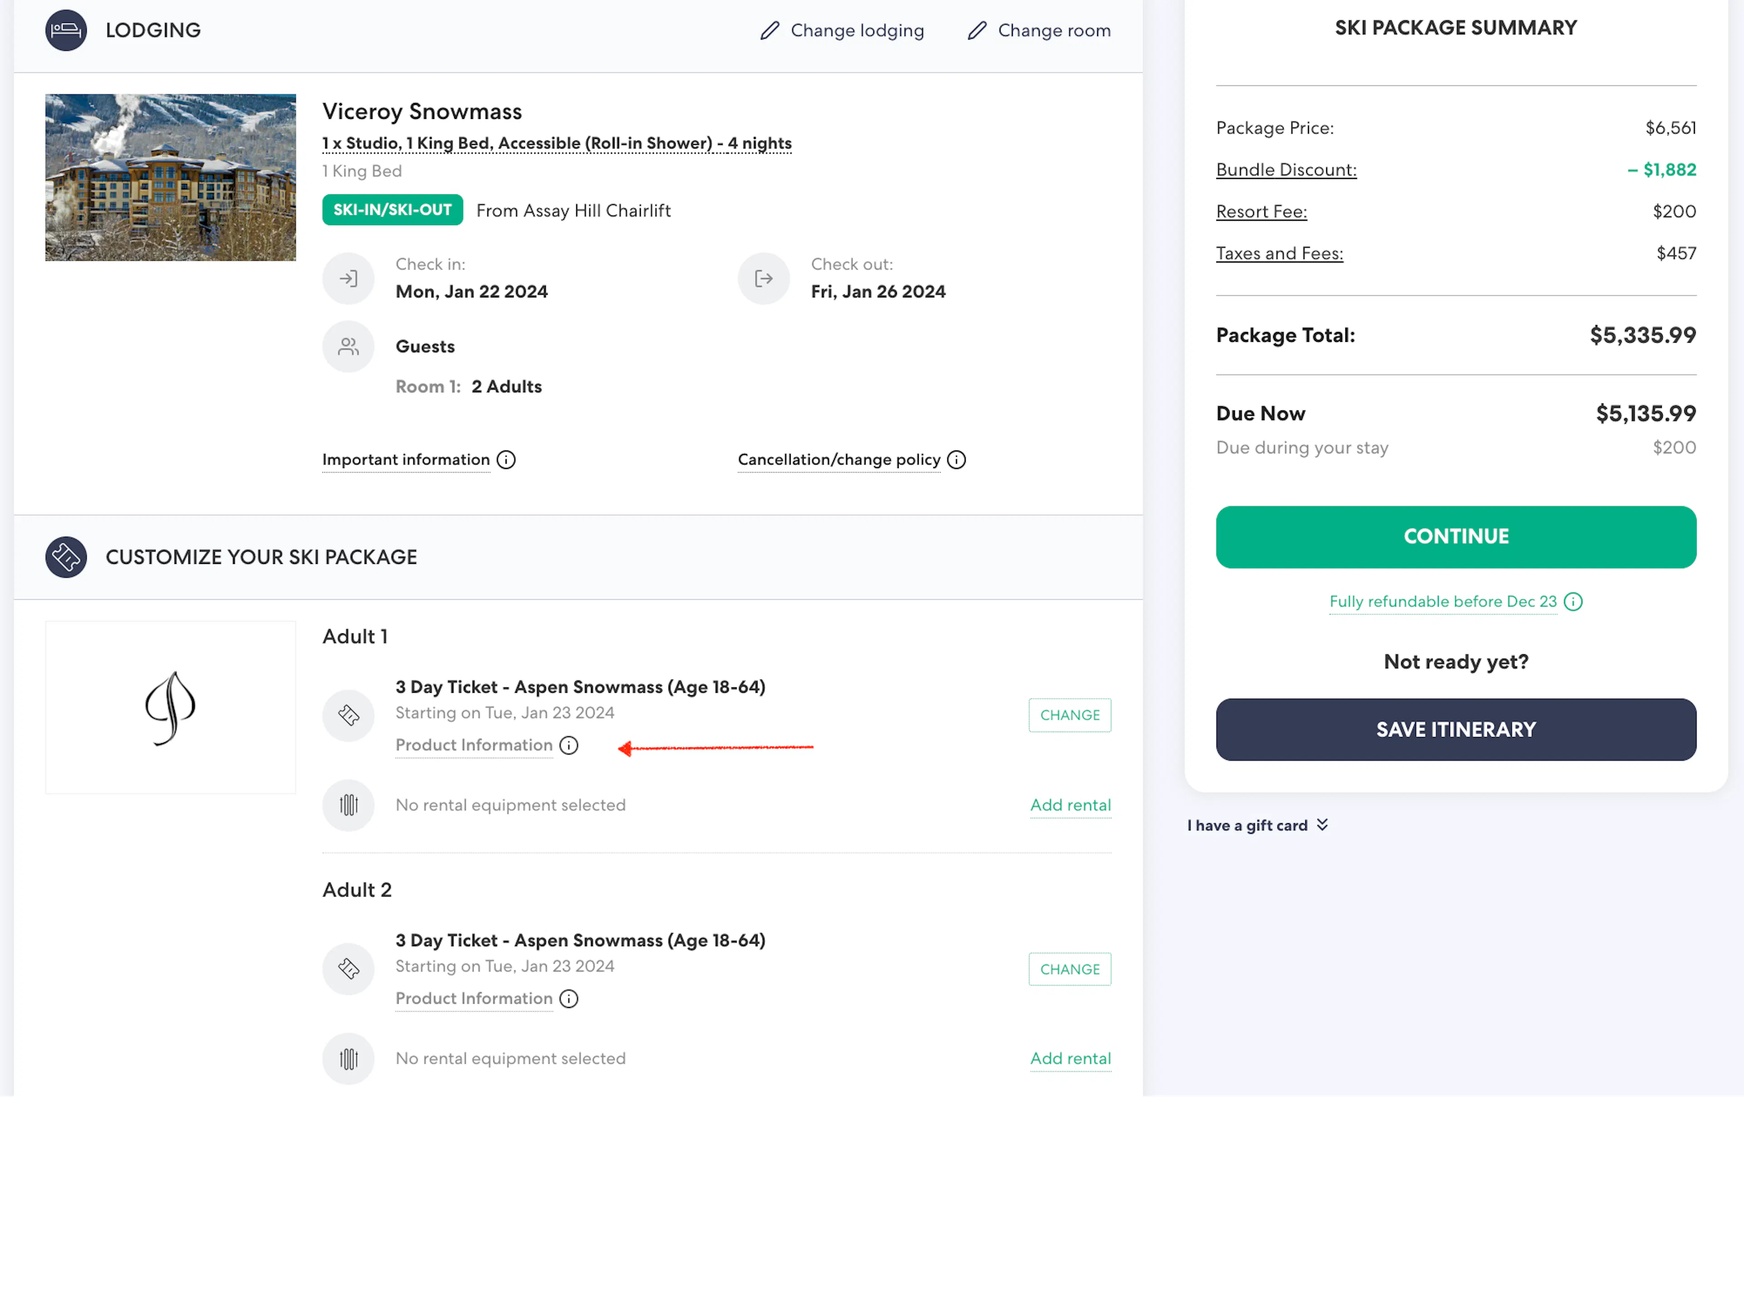1744x1294 pixels.
Task: Click the pencil icon beside Change lodging
Action: click(x=769, y=30)
